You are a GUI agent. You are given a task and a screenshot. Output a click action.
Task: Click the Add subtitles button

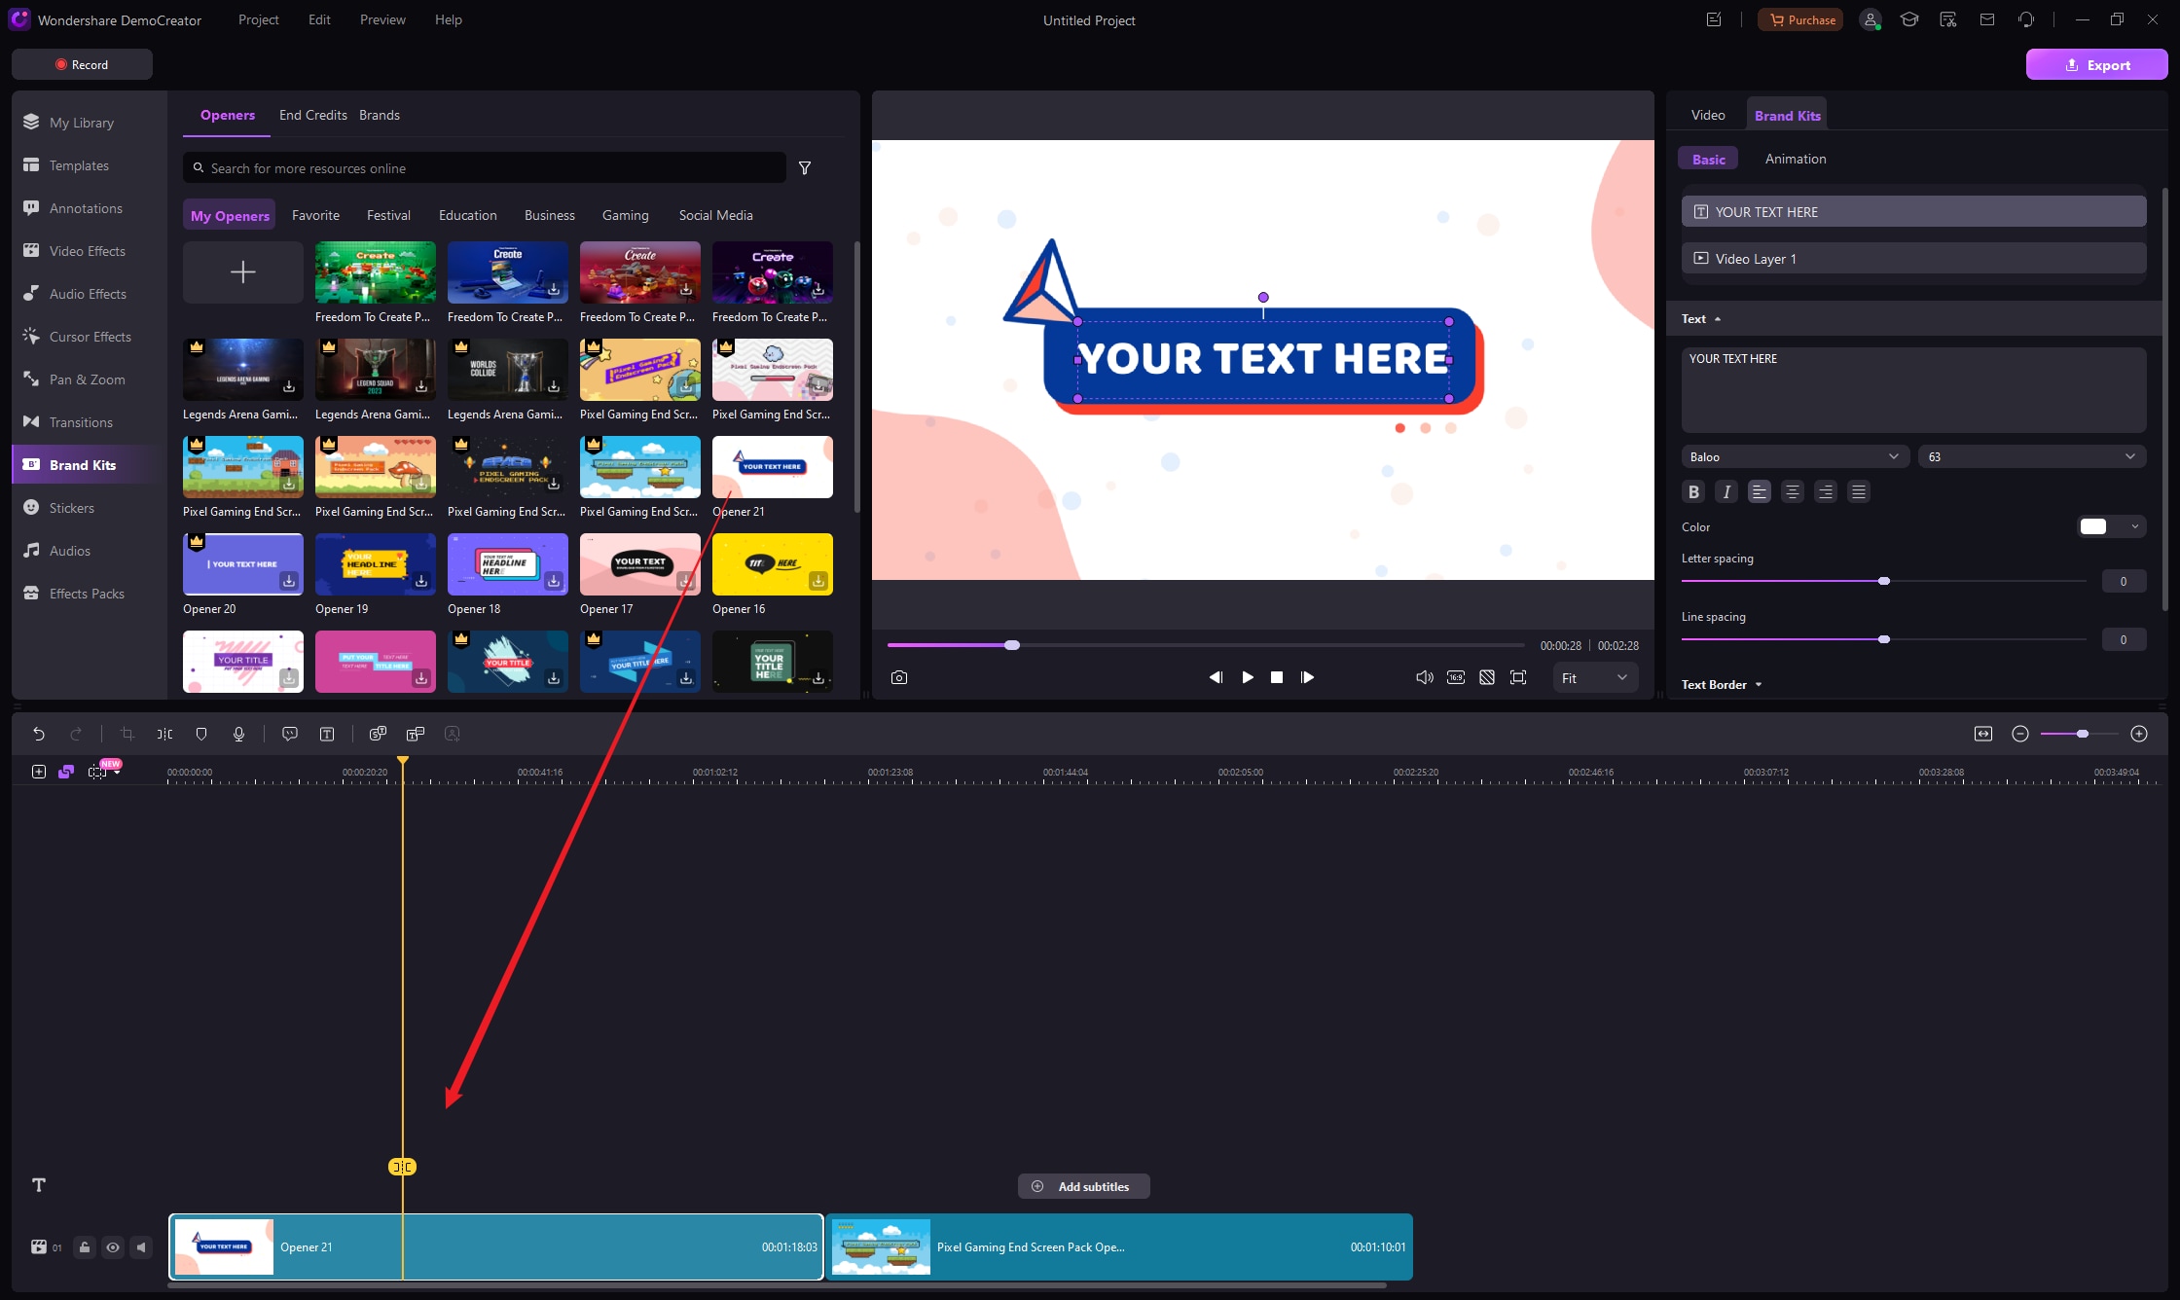point(1083,1186)
